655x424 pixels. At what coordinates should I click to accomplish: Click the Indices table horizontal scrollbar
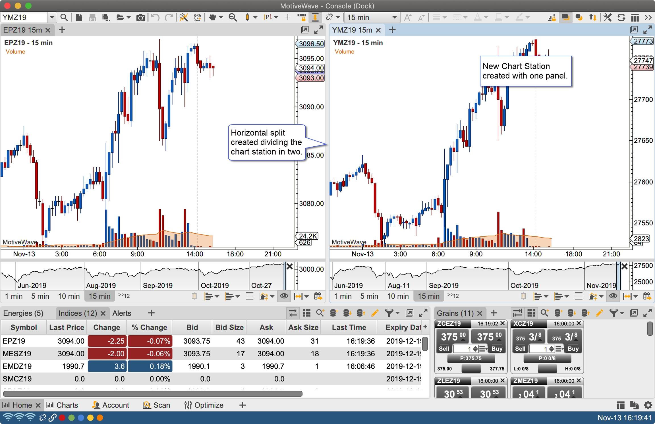[x=153, y=394]
